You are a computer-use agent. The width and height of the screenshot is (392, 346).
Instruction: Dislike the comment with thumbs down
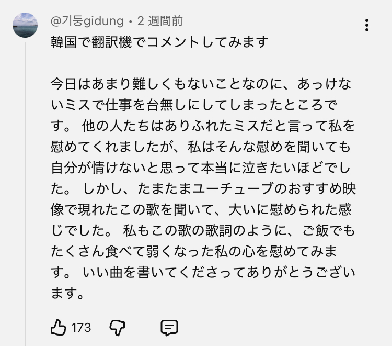117,328
